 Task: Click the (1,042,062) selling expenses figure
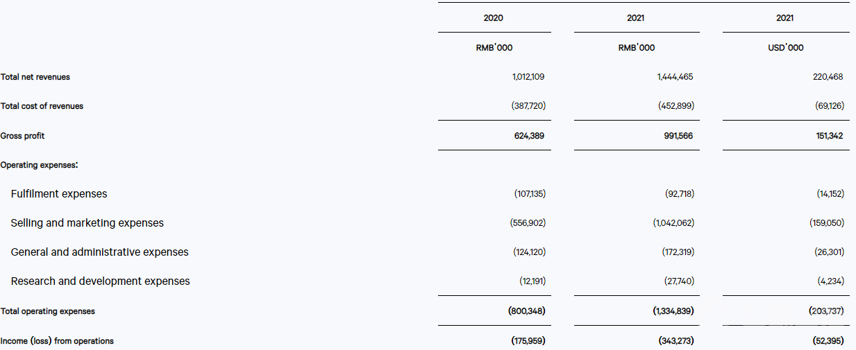tap(673, 223)
